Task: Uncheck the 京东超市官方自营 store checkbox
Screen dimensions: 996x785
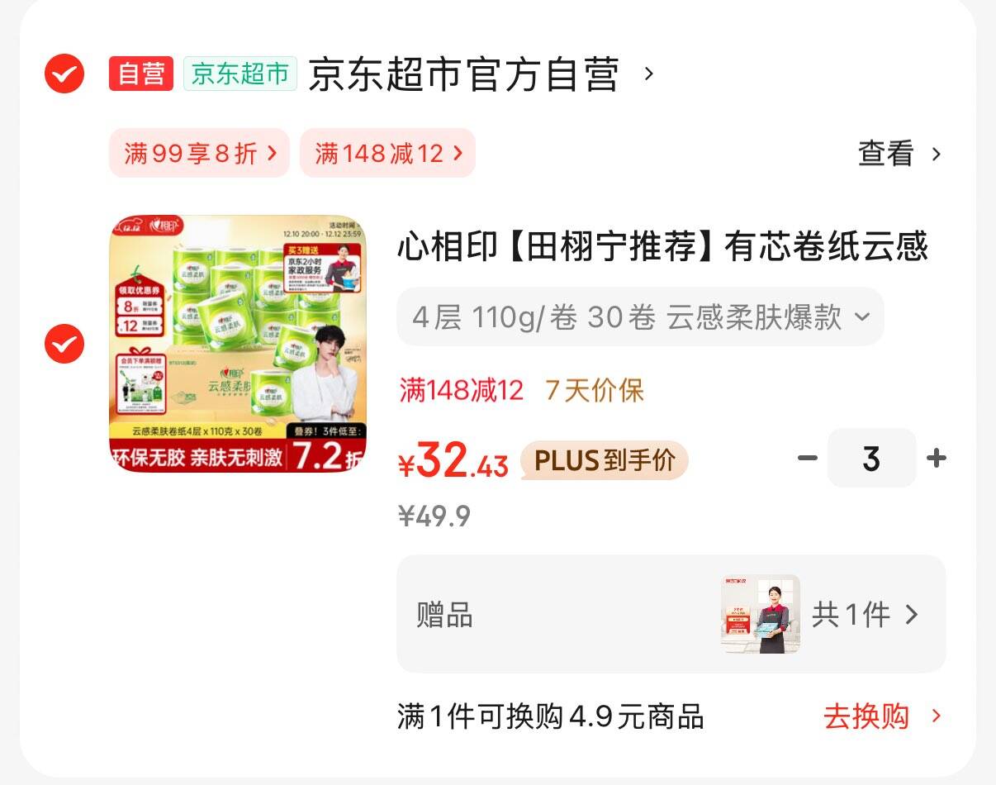Action: pyautogui.click(x=64, y=74)
